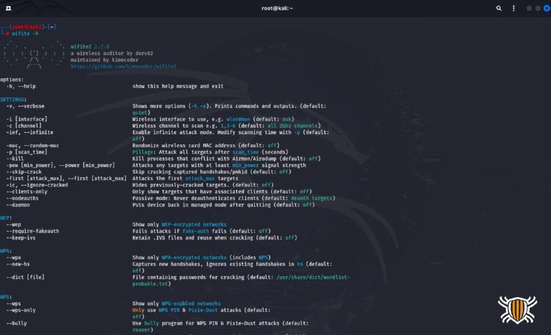
Task: Click 'Use bully program for WPS PIN' line
Action: click(220, 323)
